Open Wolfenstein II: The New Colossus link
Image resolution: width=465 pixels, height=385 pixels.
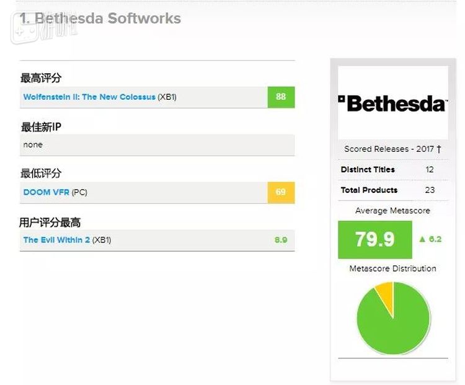pyautogui.click(x=89, y=97)
